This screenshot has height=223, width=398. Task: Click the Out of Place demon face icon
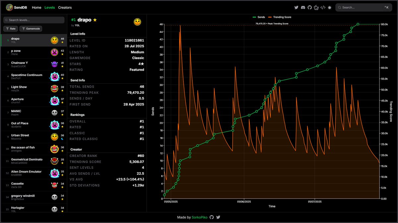pyautogui.click(x=54, y=125)
